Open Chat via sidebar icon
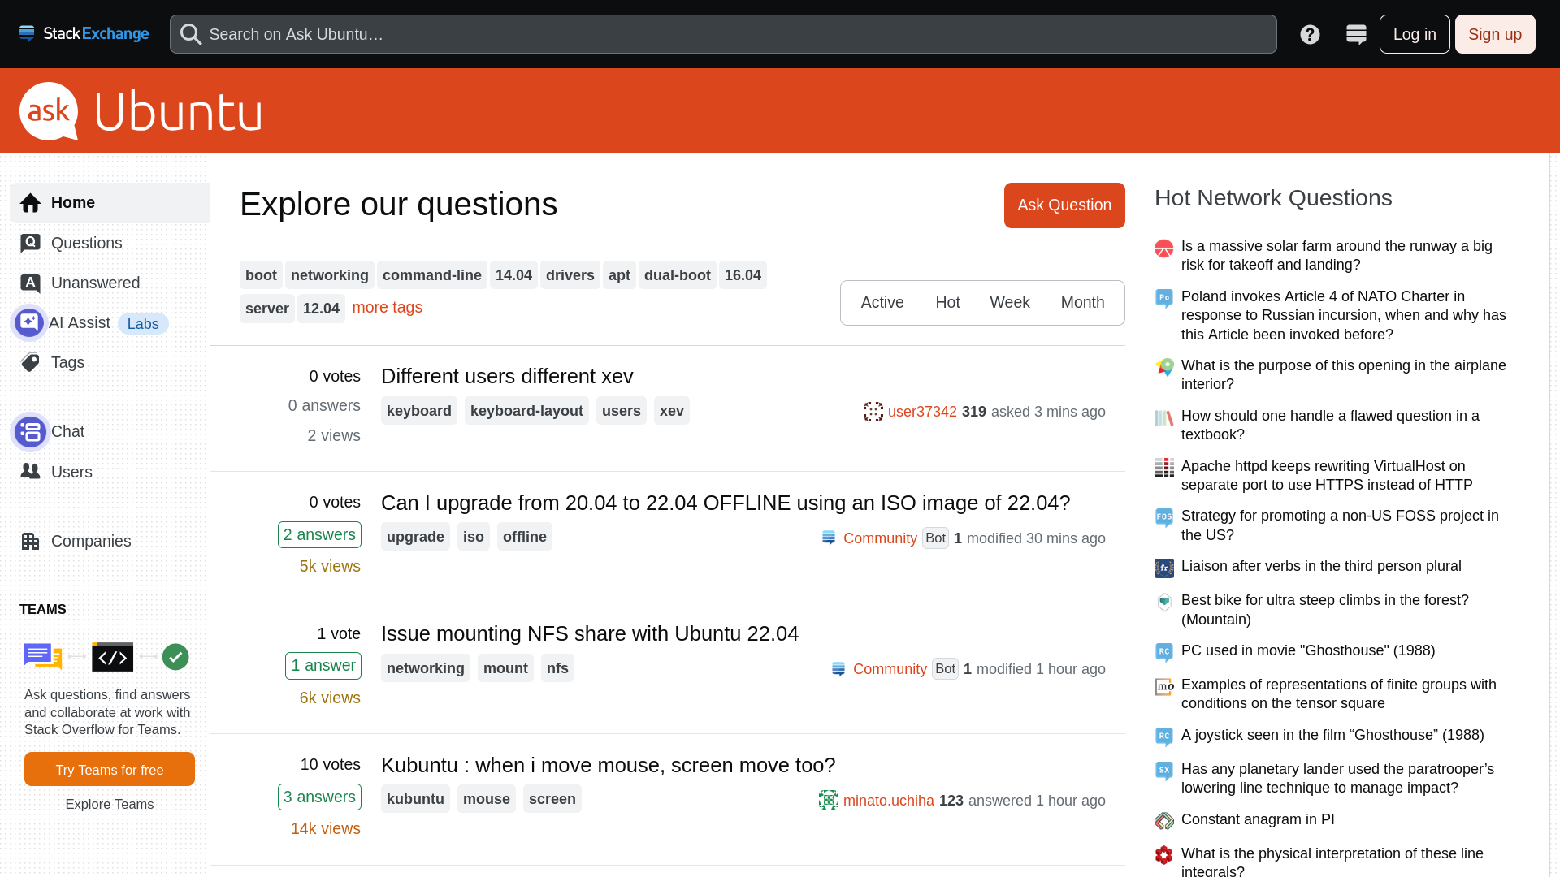The height and width of the screenshot is (877, 1560). pos(30,431)
